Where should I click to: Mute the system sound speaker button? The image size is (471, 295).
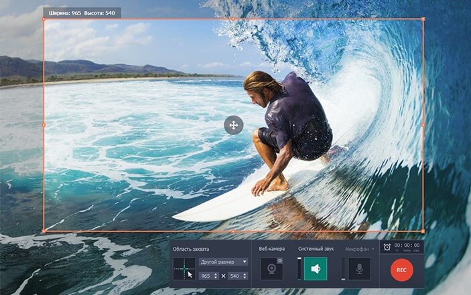click(316, 269)
